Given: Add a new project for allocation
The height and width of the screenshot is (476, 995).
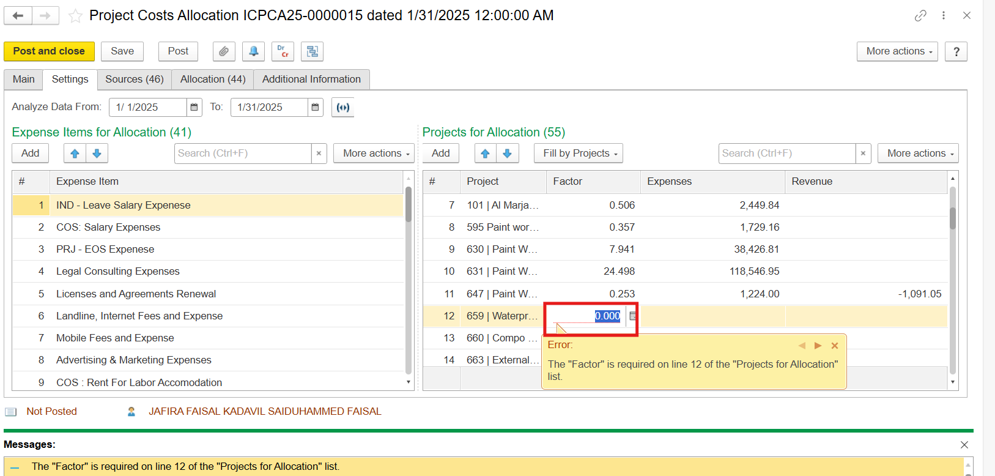Looking at the screenshot, I should [x=440, y=154].
